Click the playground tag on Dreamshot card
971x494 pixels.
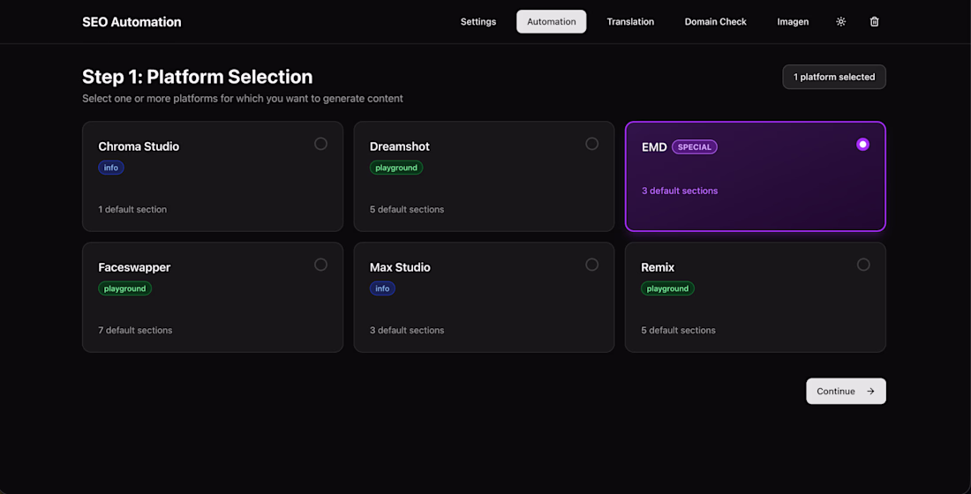(396, 168)
